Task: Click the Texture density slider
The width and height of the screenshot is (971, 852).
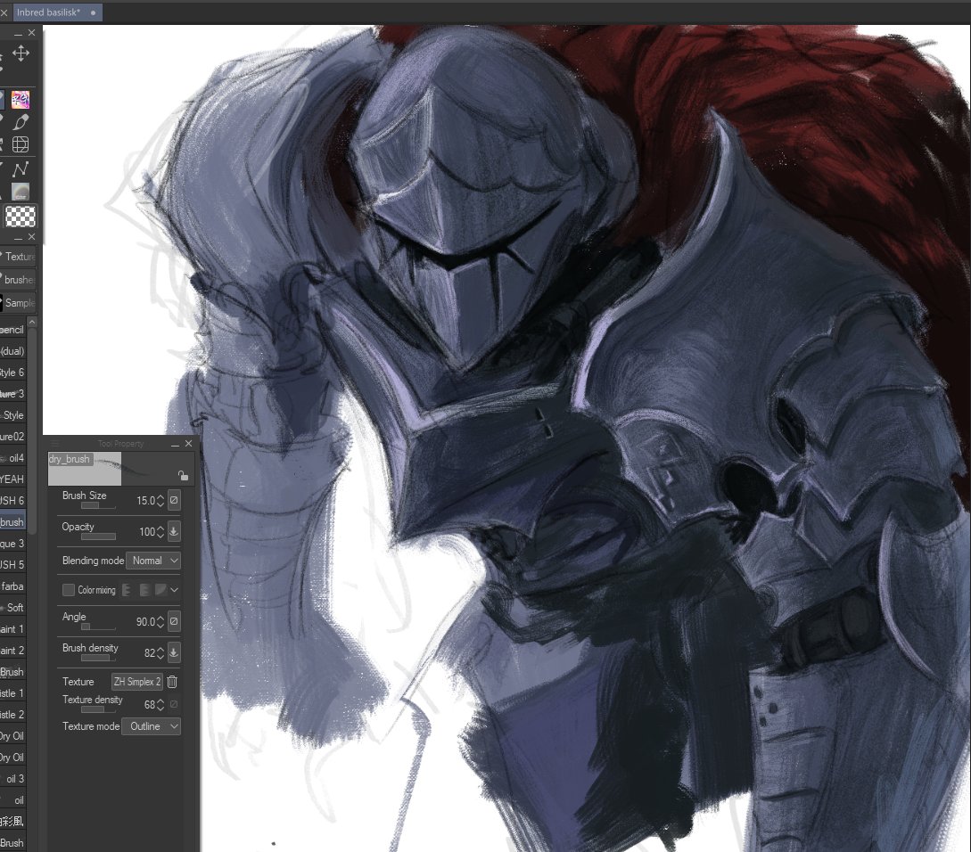Action: click(x=98, y=709)
